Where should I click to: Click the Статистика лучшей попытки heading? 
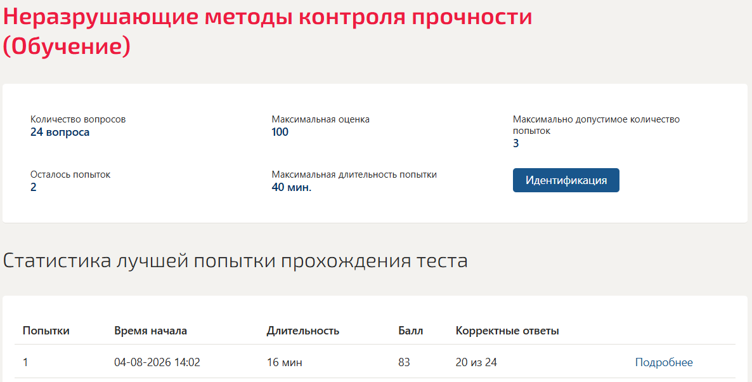[235, 261]
